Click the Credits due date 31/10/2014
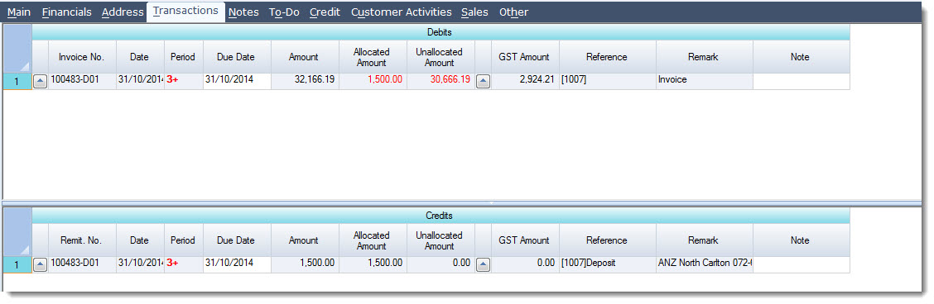 [x=237, y=265]
